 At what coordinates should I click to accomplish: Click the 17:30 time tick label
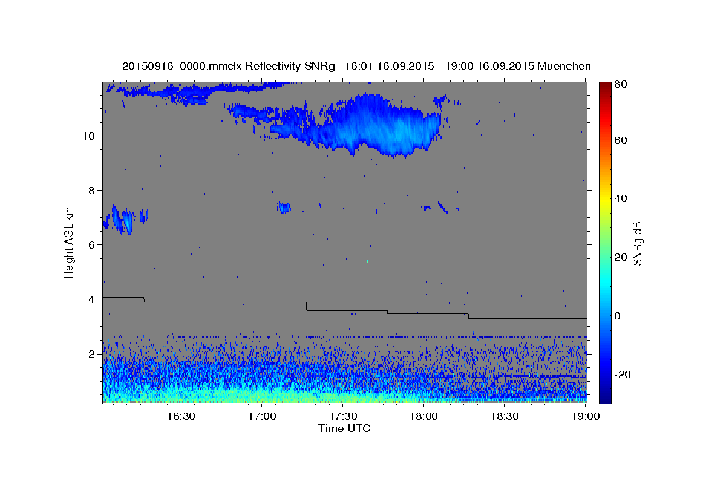click(343, 417)
